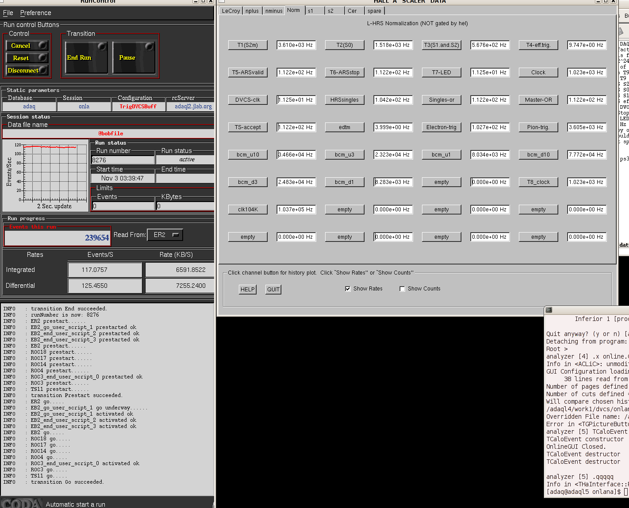Image resolution: width=629 pixels, height=508 pixels.
Task: Click the edtm channel button
Action: (x=345, y=127)
